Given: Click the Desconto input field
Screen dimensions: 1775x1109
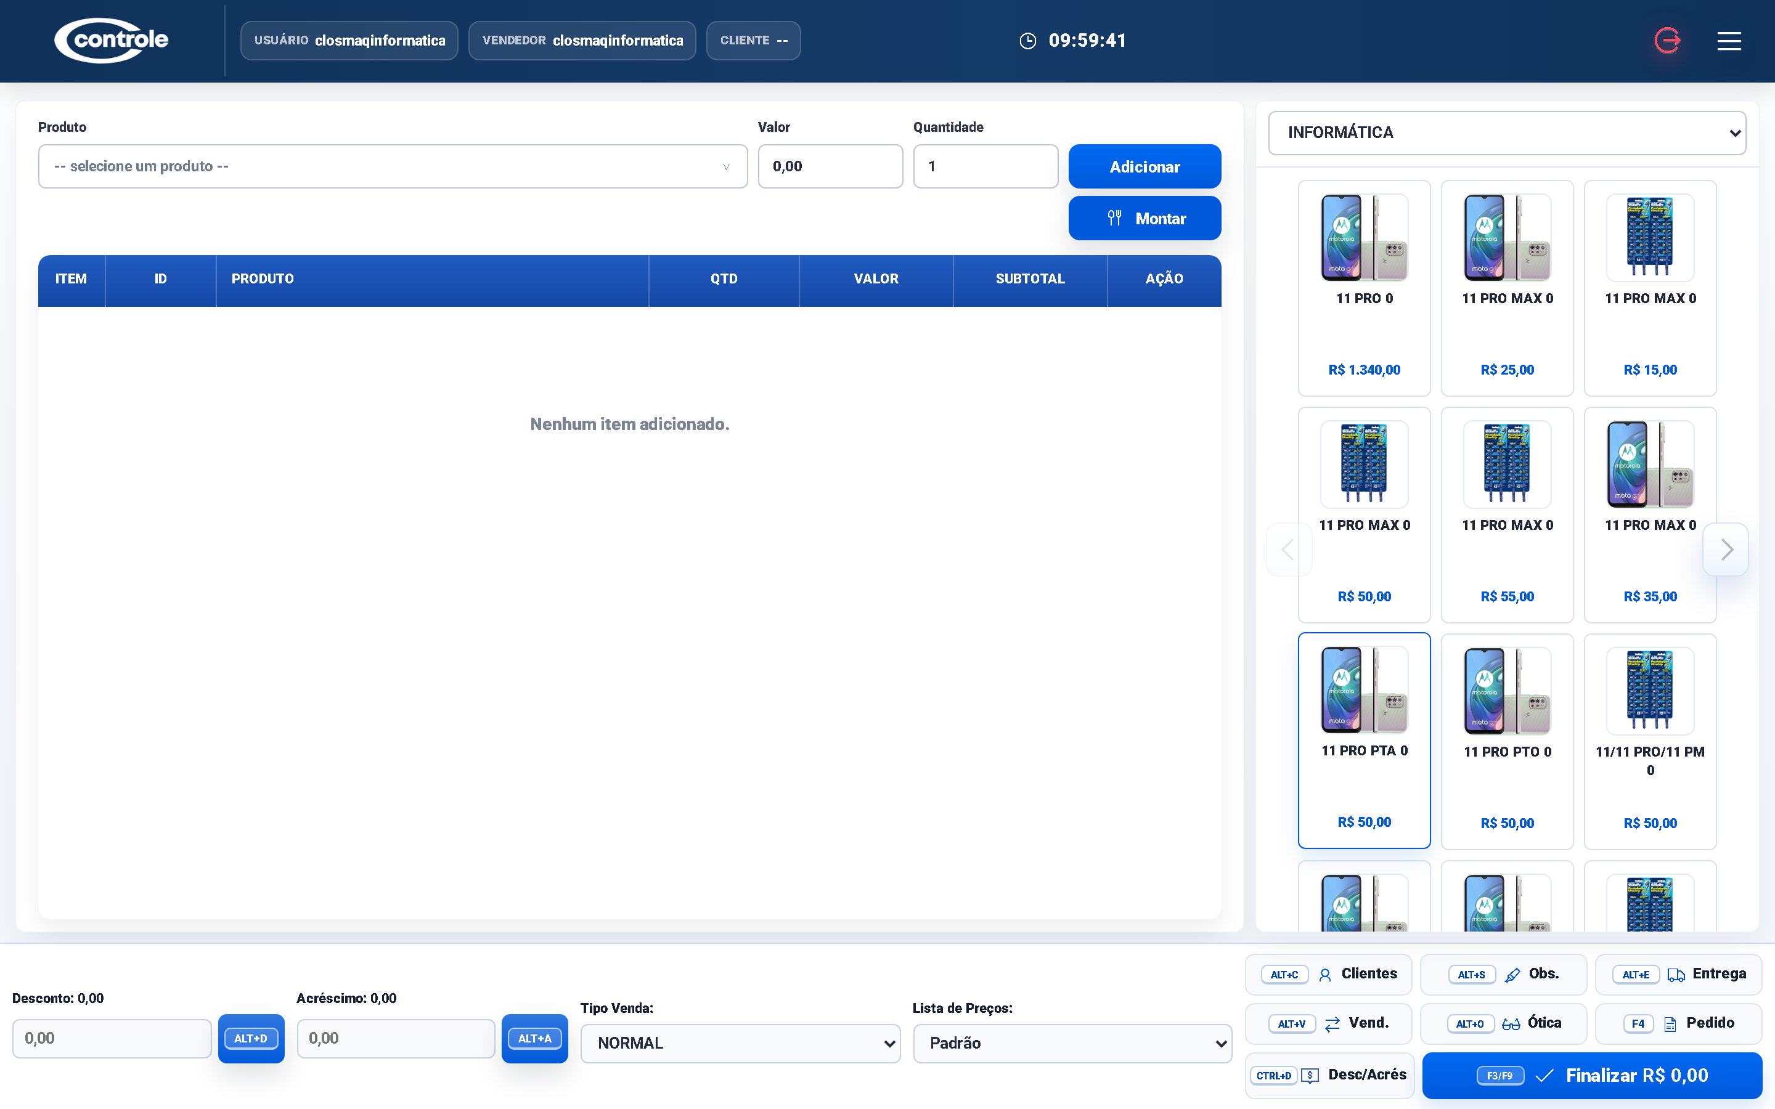Looking at the screenshot, I should pyautogui.click(x=112, y=1039).
